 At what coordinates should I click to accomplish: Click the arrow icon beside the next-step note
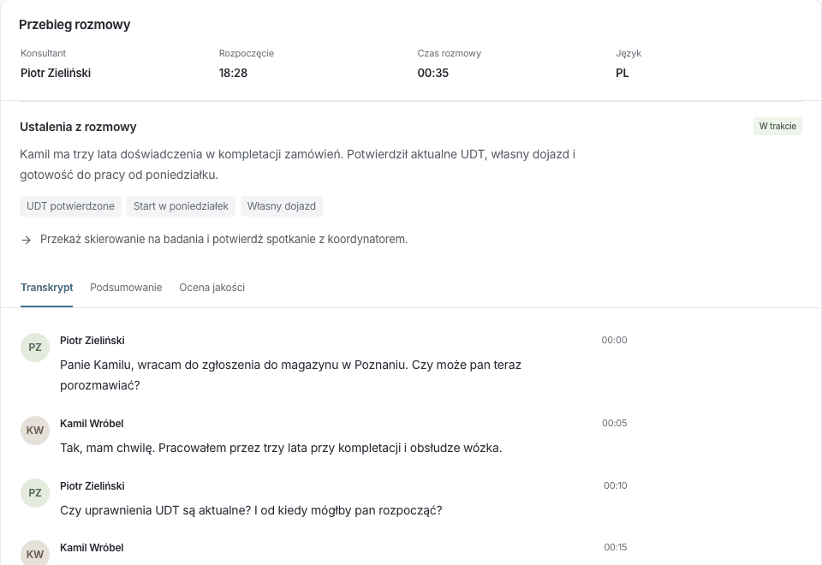coord(27,240)
